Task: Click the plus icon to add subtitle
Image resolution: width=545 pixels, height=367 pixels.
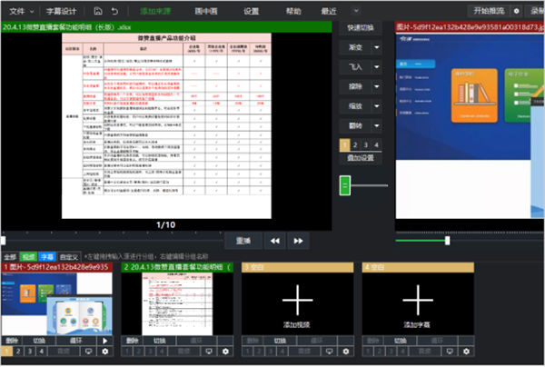Action: (x=418, y=298)
